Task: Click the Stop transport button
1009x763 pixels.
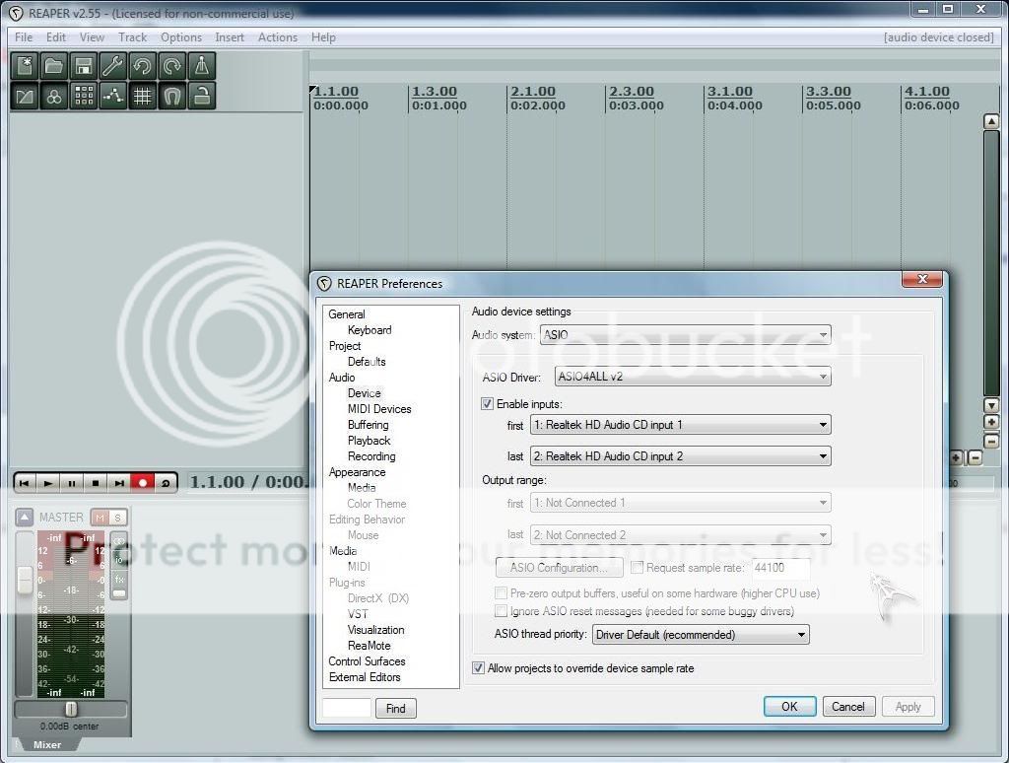Action: [x=96, y=483]
